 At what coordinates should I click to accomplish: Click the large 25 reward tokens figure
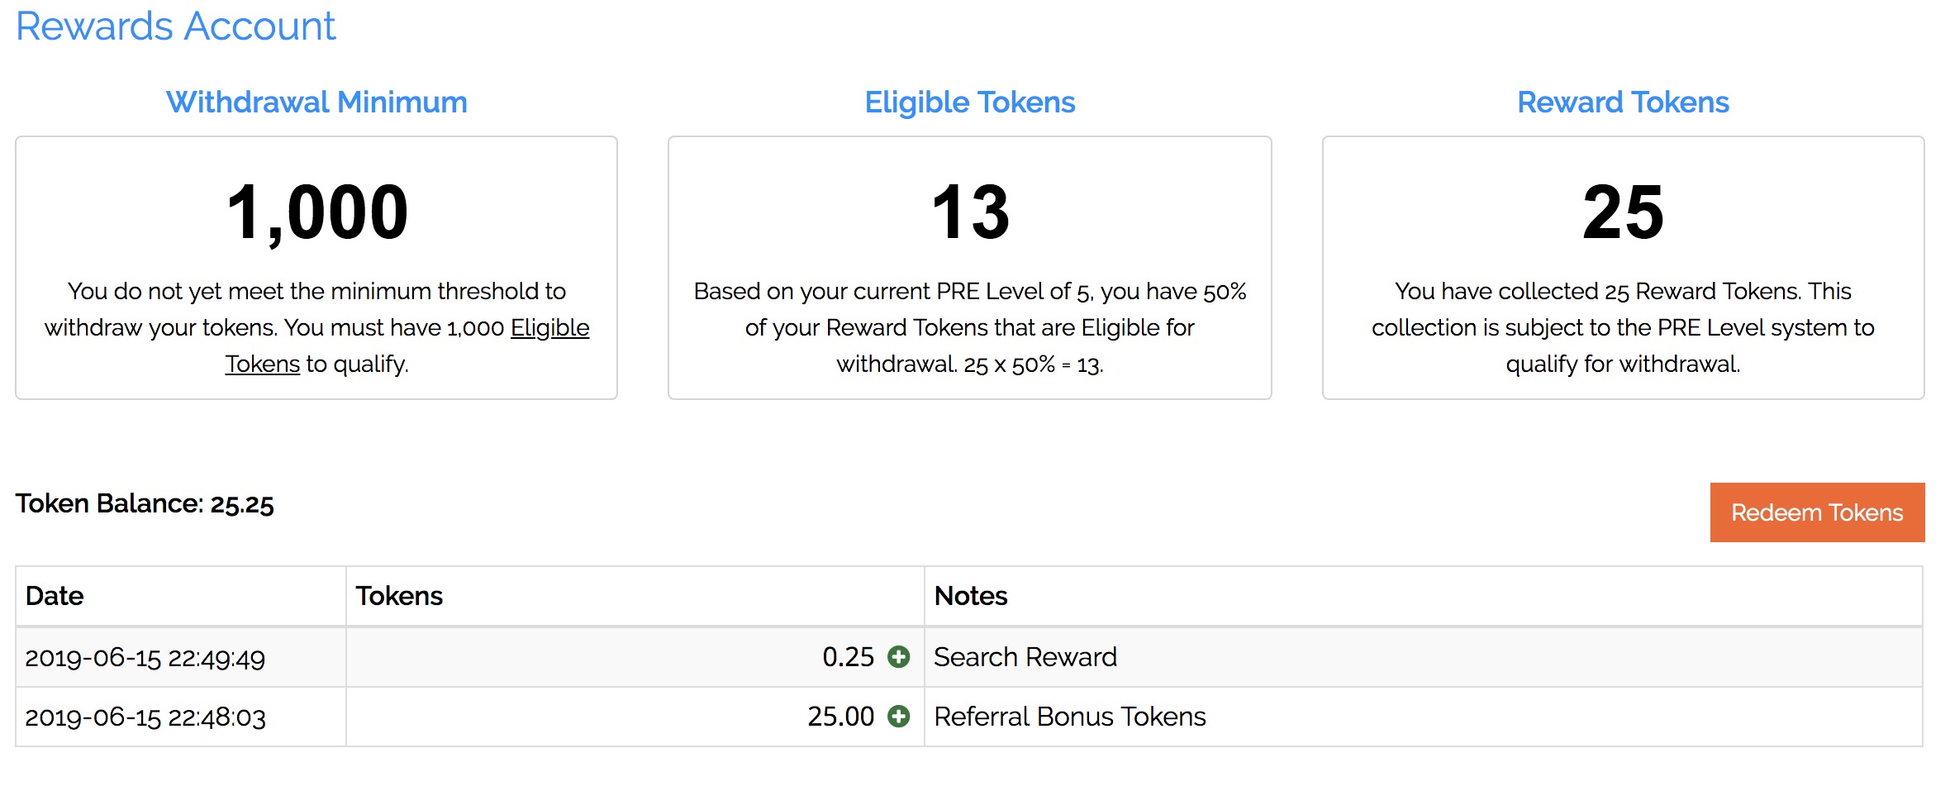(x=1623, y=212)
